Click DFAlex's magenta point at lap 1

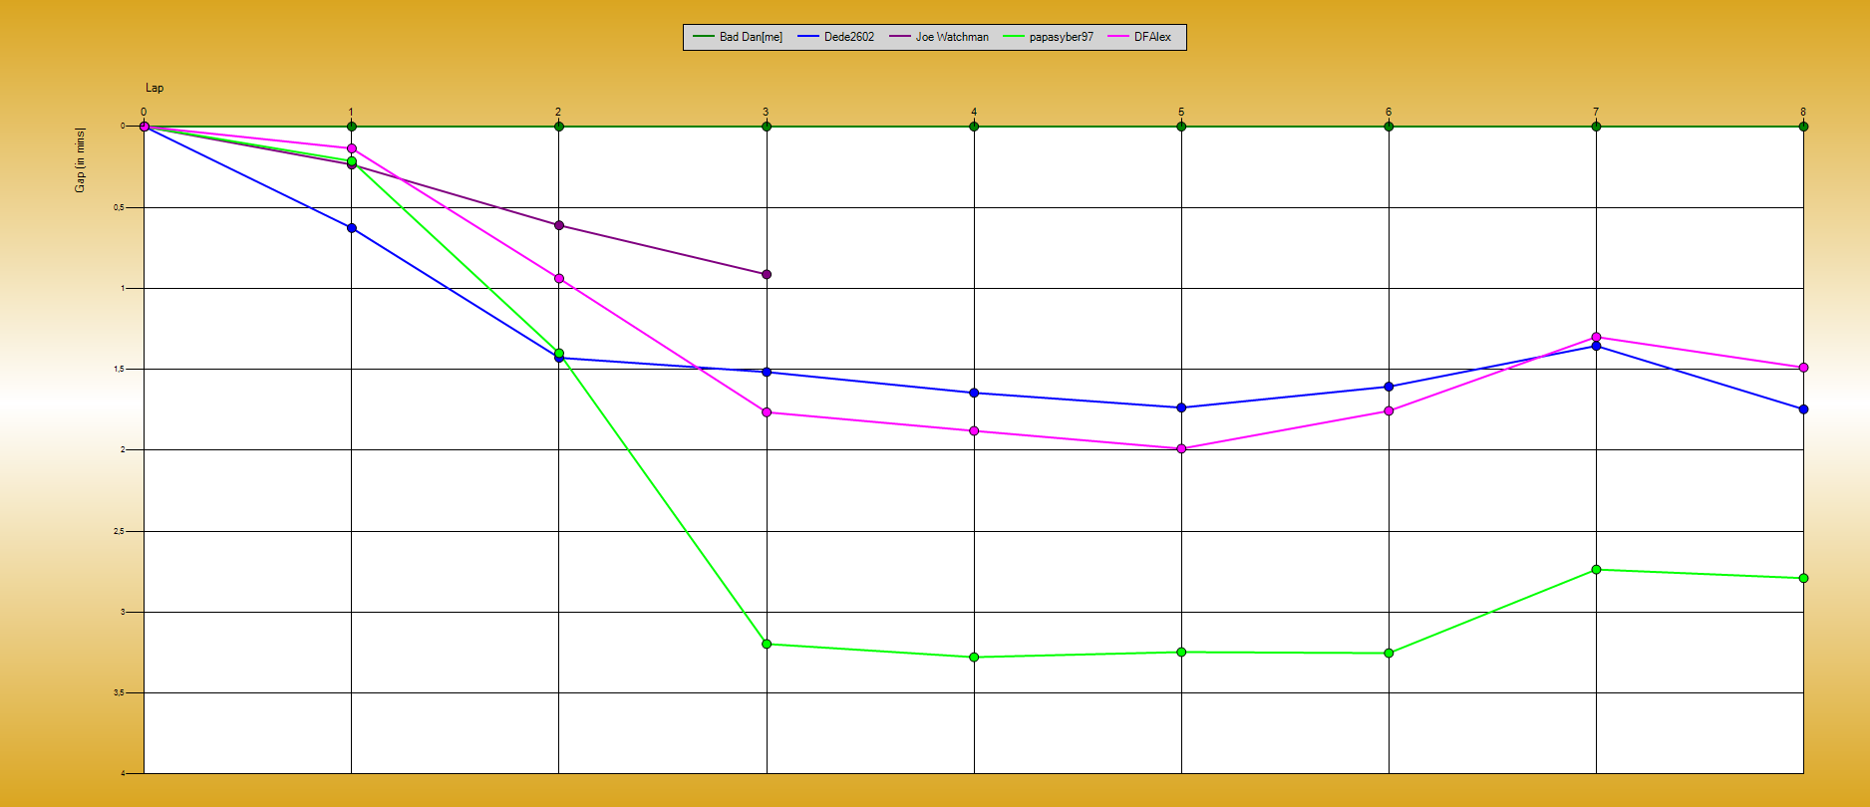click(x=352, y=148)
